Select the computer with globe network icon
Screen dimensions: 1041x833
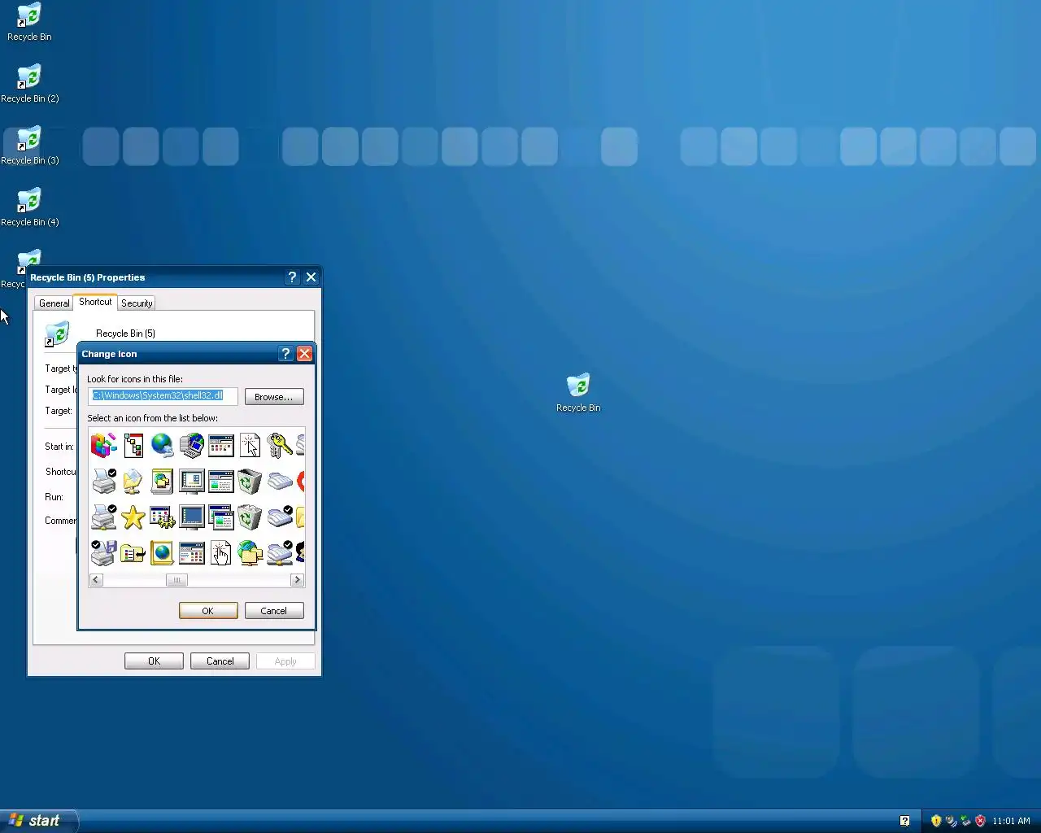(191, 446)
